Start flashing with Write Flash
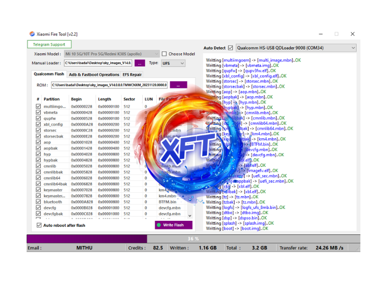The image size is (387, 290). coord(174,225)
